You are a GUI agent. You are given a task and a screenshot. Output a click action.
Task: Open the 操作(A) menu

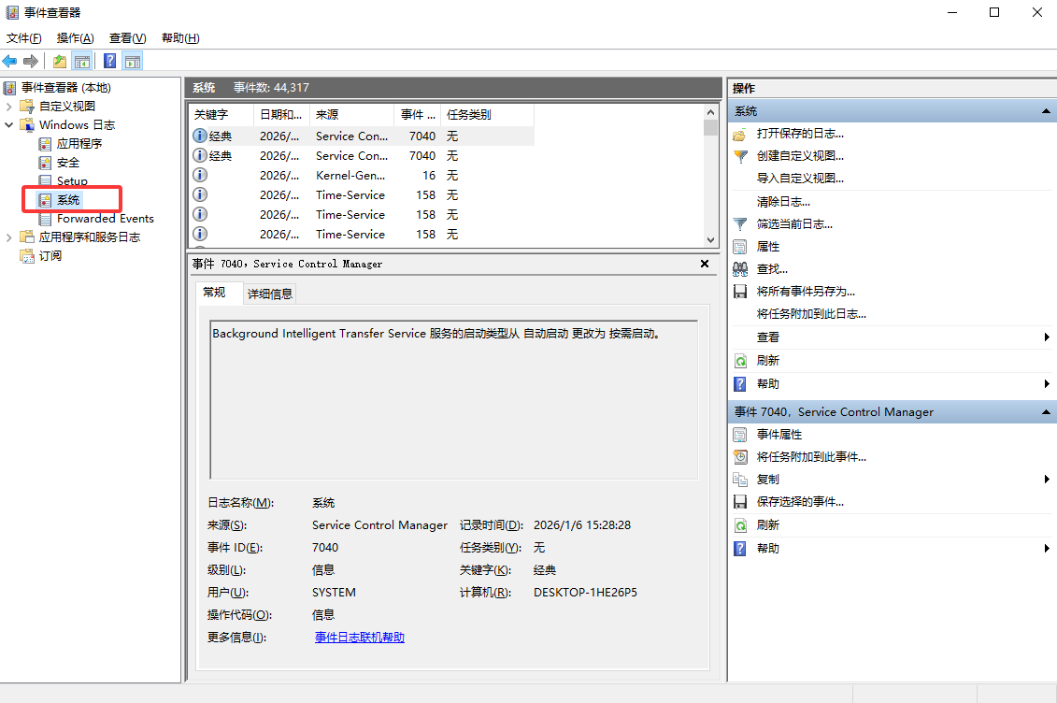(75, 38)
